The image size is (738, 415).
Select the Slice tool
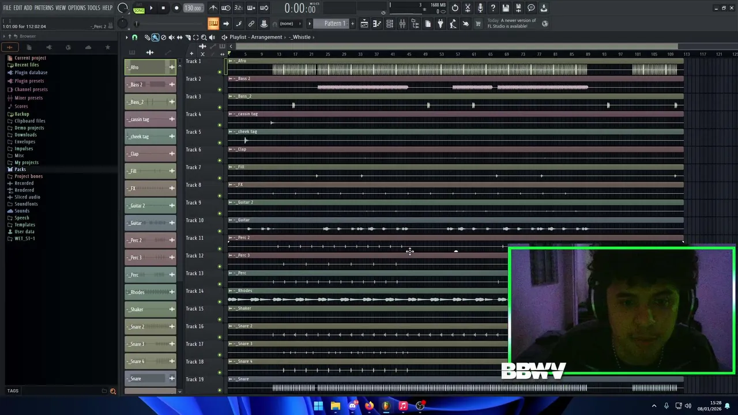click(x=187, y=37)
